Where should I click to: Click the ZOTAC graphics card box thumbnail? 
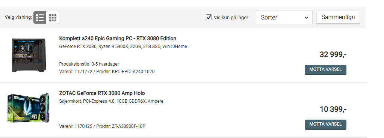[28, 108]
